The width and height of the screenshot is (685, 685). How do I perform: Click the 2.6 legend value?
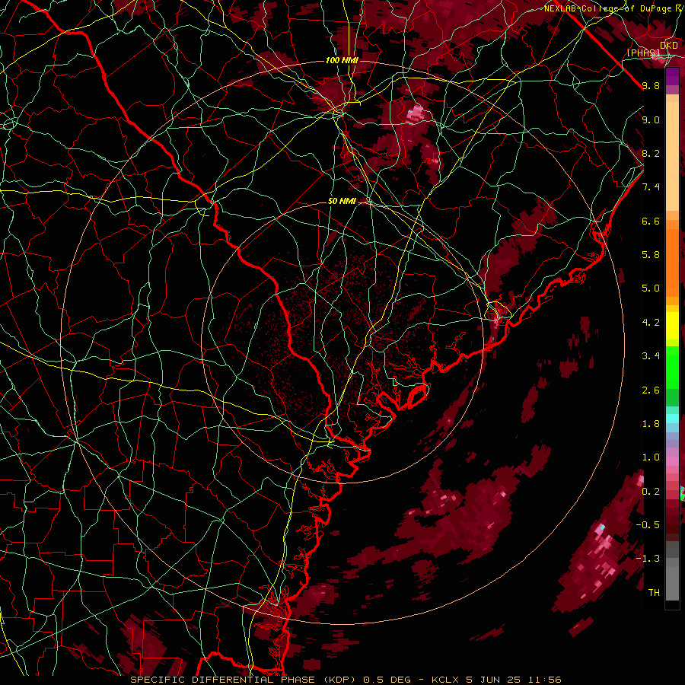coord(651,390)
